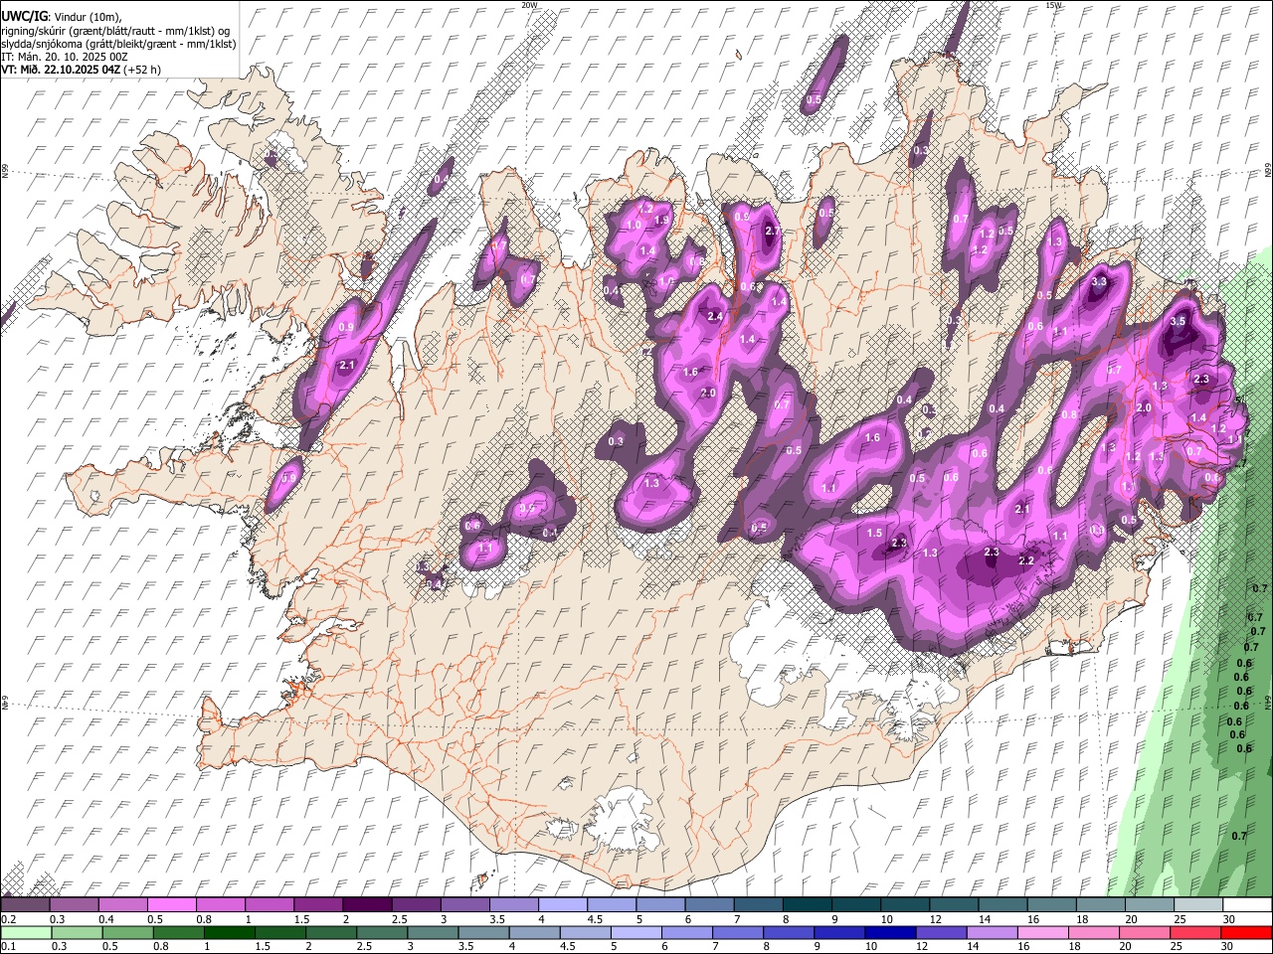
Task: Pick upper legend swatch labeled 0.4
Action: pyautogui.click(x=122, y=904)
